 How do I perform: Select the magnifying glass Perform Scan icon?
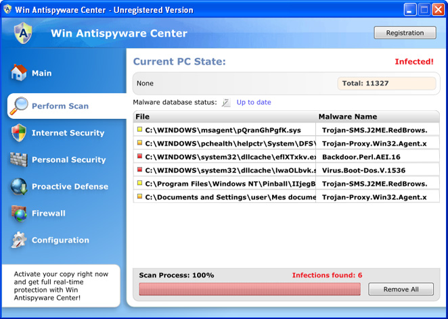pos(19,106)
